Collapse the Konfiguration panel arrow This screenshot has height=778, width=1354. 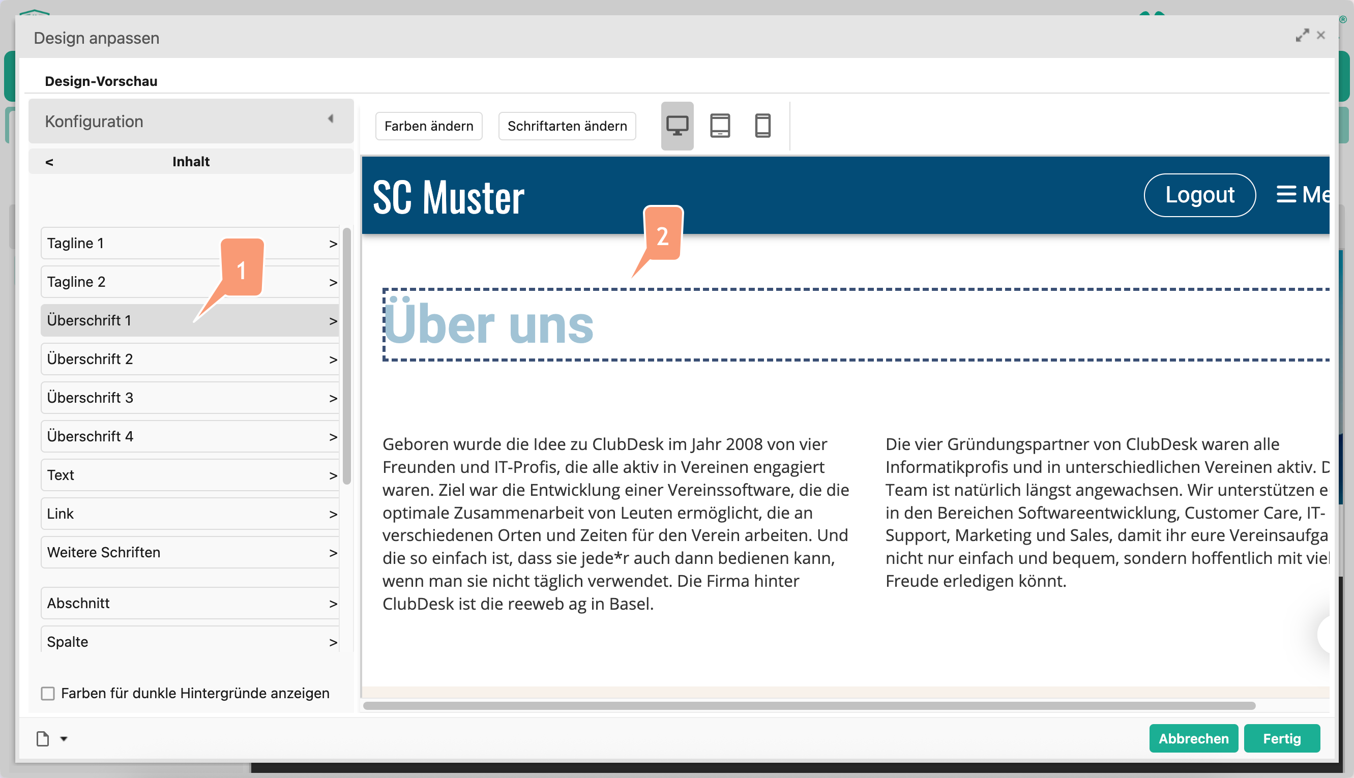coord(331,119)
